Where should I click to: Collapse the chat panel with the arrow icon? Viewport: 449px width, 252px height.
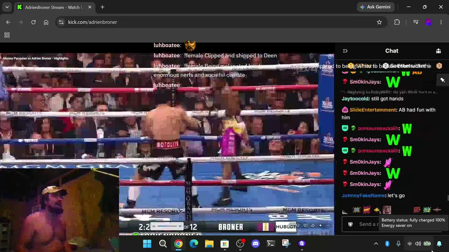(x=345, y=51)
